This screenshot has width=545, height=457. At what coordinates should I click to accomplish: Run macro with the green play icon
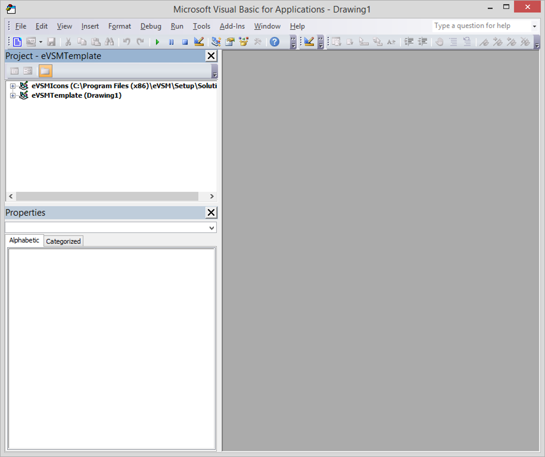(x=157, y=42)
